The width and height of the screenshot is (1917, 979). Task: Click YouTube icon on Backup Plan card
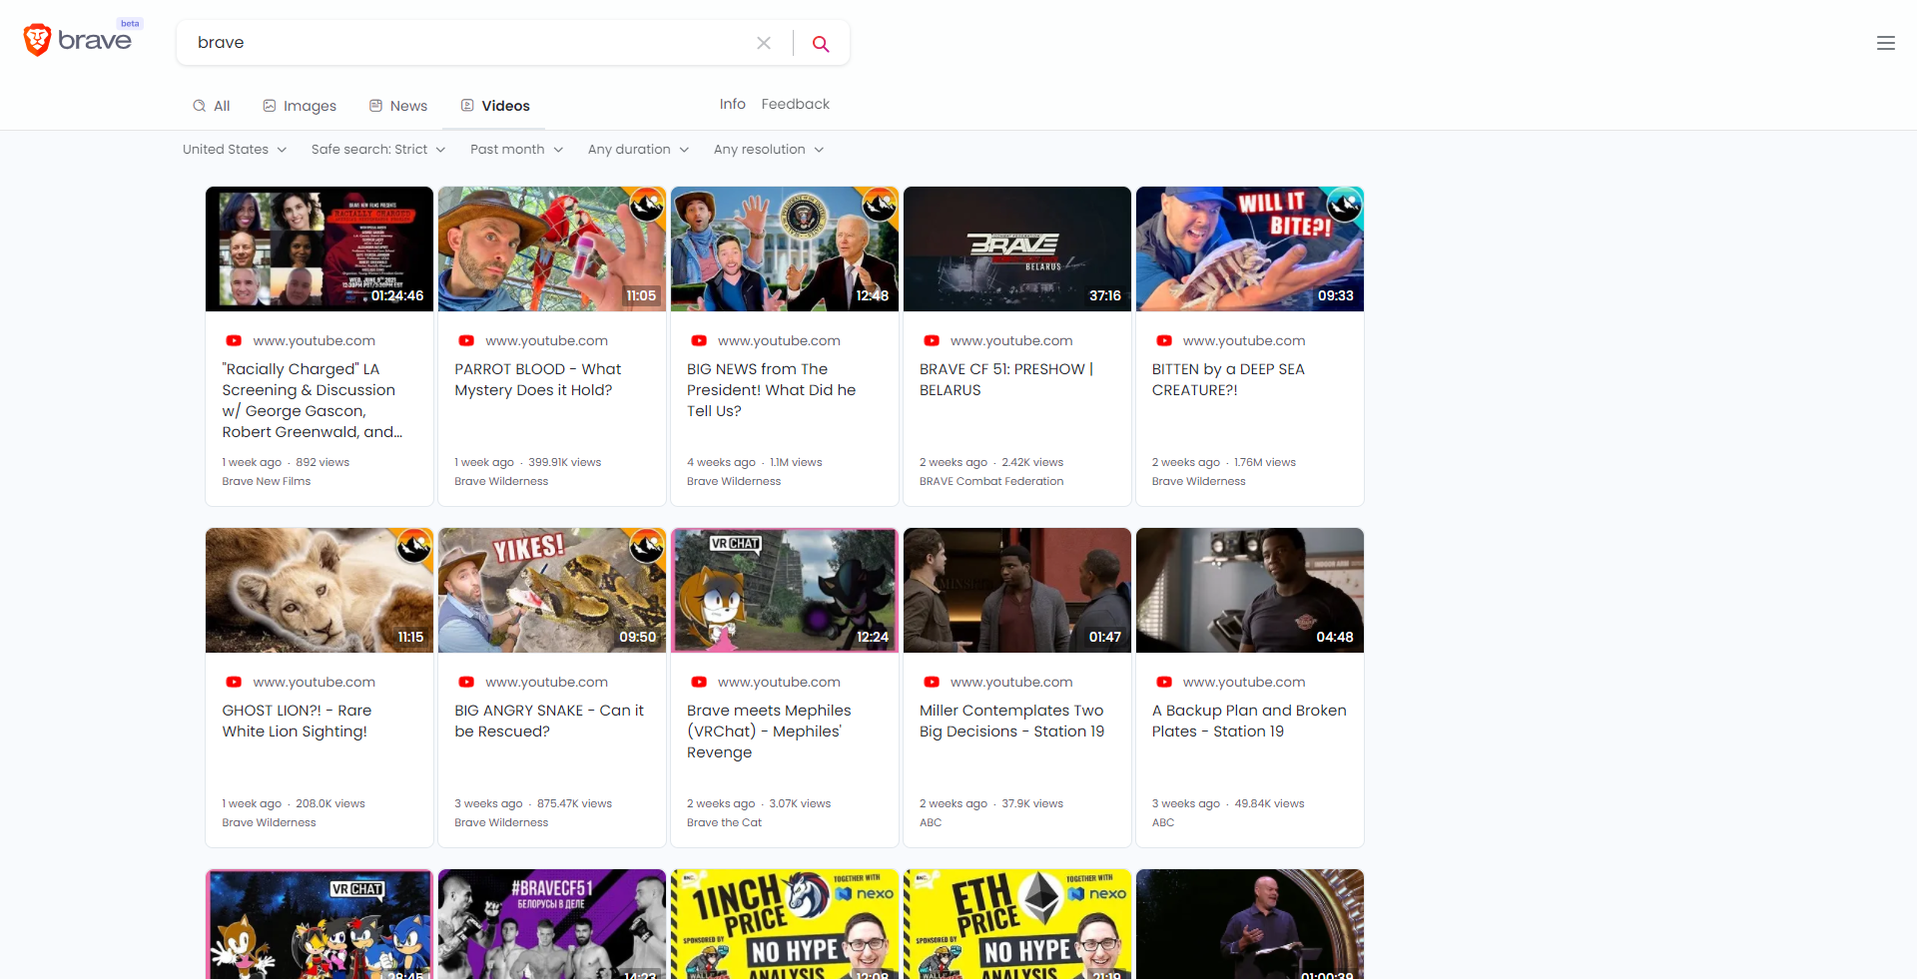pos(1164,682)
